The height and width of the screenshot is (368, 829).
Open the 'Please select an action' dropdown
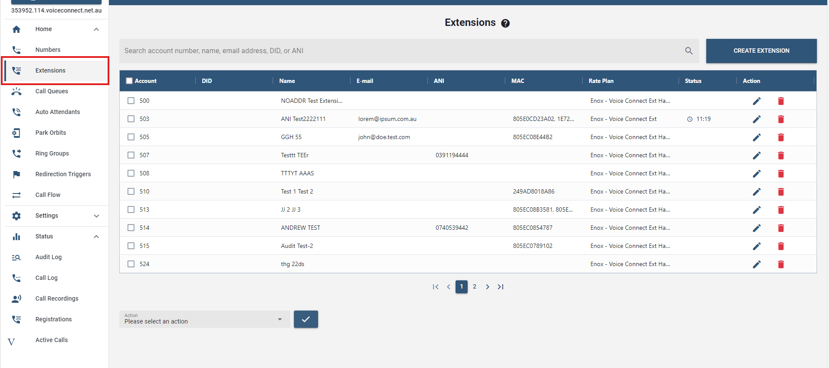click(204, 319)
